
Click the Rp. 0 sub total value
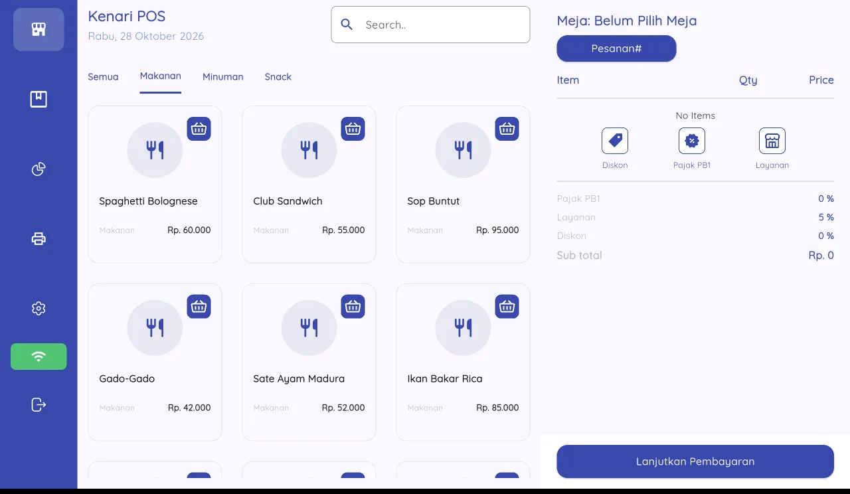point(821,256)
